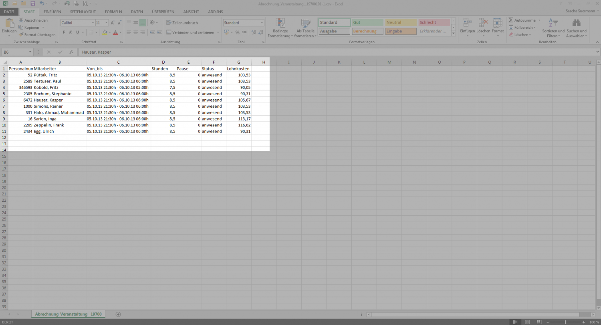This screenshot has height=325, width=601.
Task: Align text left
Action: [129, 32]
